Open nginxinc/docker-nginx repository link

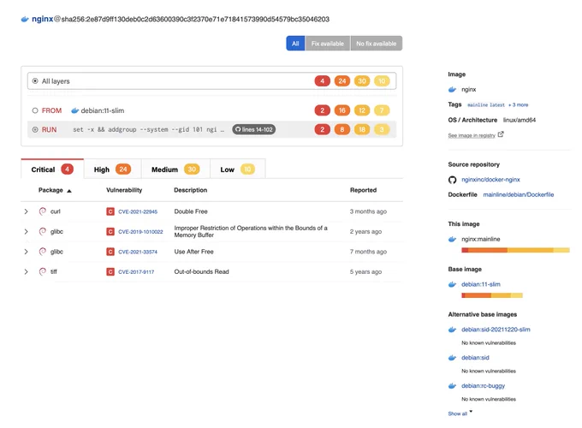pyautogui.click(x=490, y=180)
